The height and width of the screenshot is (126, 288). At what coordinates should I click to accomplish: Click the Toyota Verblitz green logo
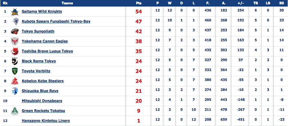click(15, 71)
